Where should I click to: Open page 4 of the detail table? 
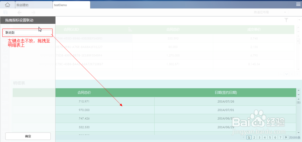pos(265,137)
